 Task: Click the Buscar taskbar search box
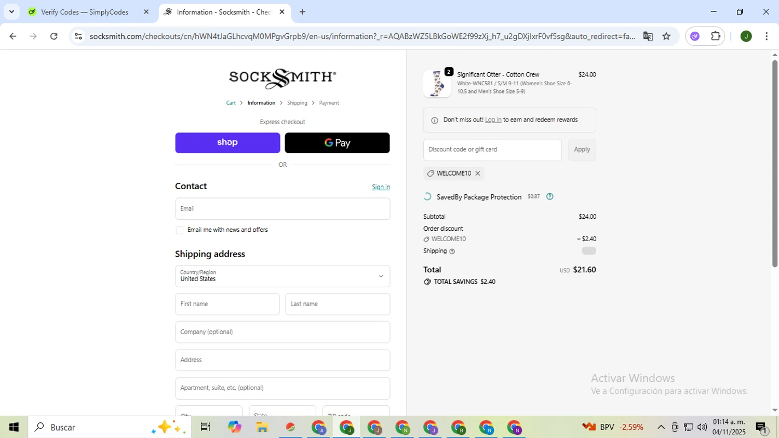click(110, 427)
